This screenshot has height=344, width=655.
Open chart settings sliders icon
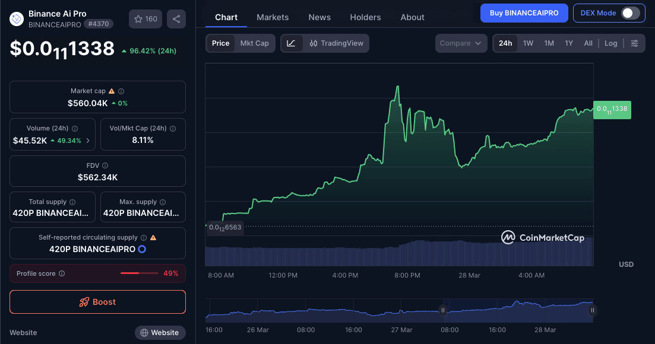click(x=634, y=43)
